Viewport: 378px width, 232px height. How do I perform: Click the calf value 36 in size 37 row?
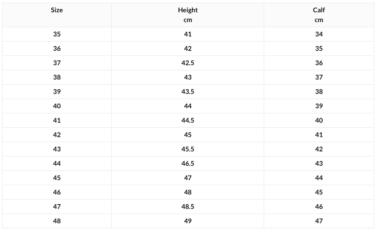tap(319, 63)
